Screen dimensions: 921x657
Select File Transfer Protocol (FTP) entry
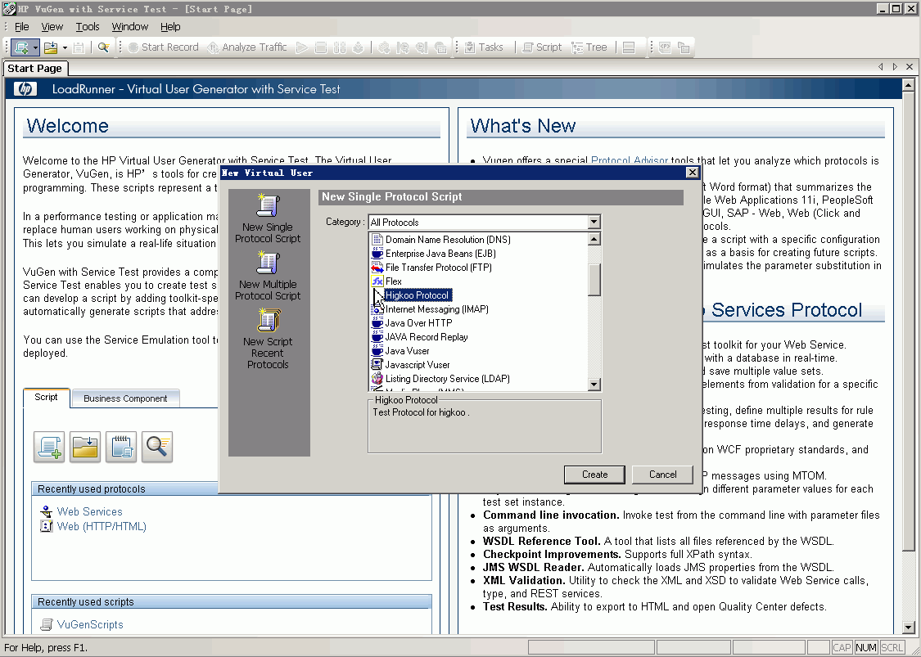point(438,268)
